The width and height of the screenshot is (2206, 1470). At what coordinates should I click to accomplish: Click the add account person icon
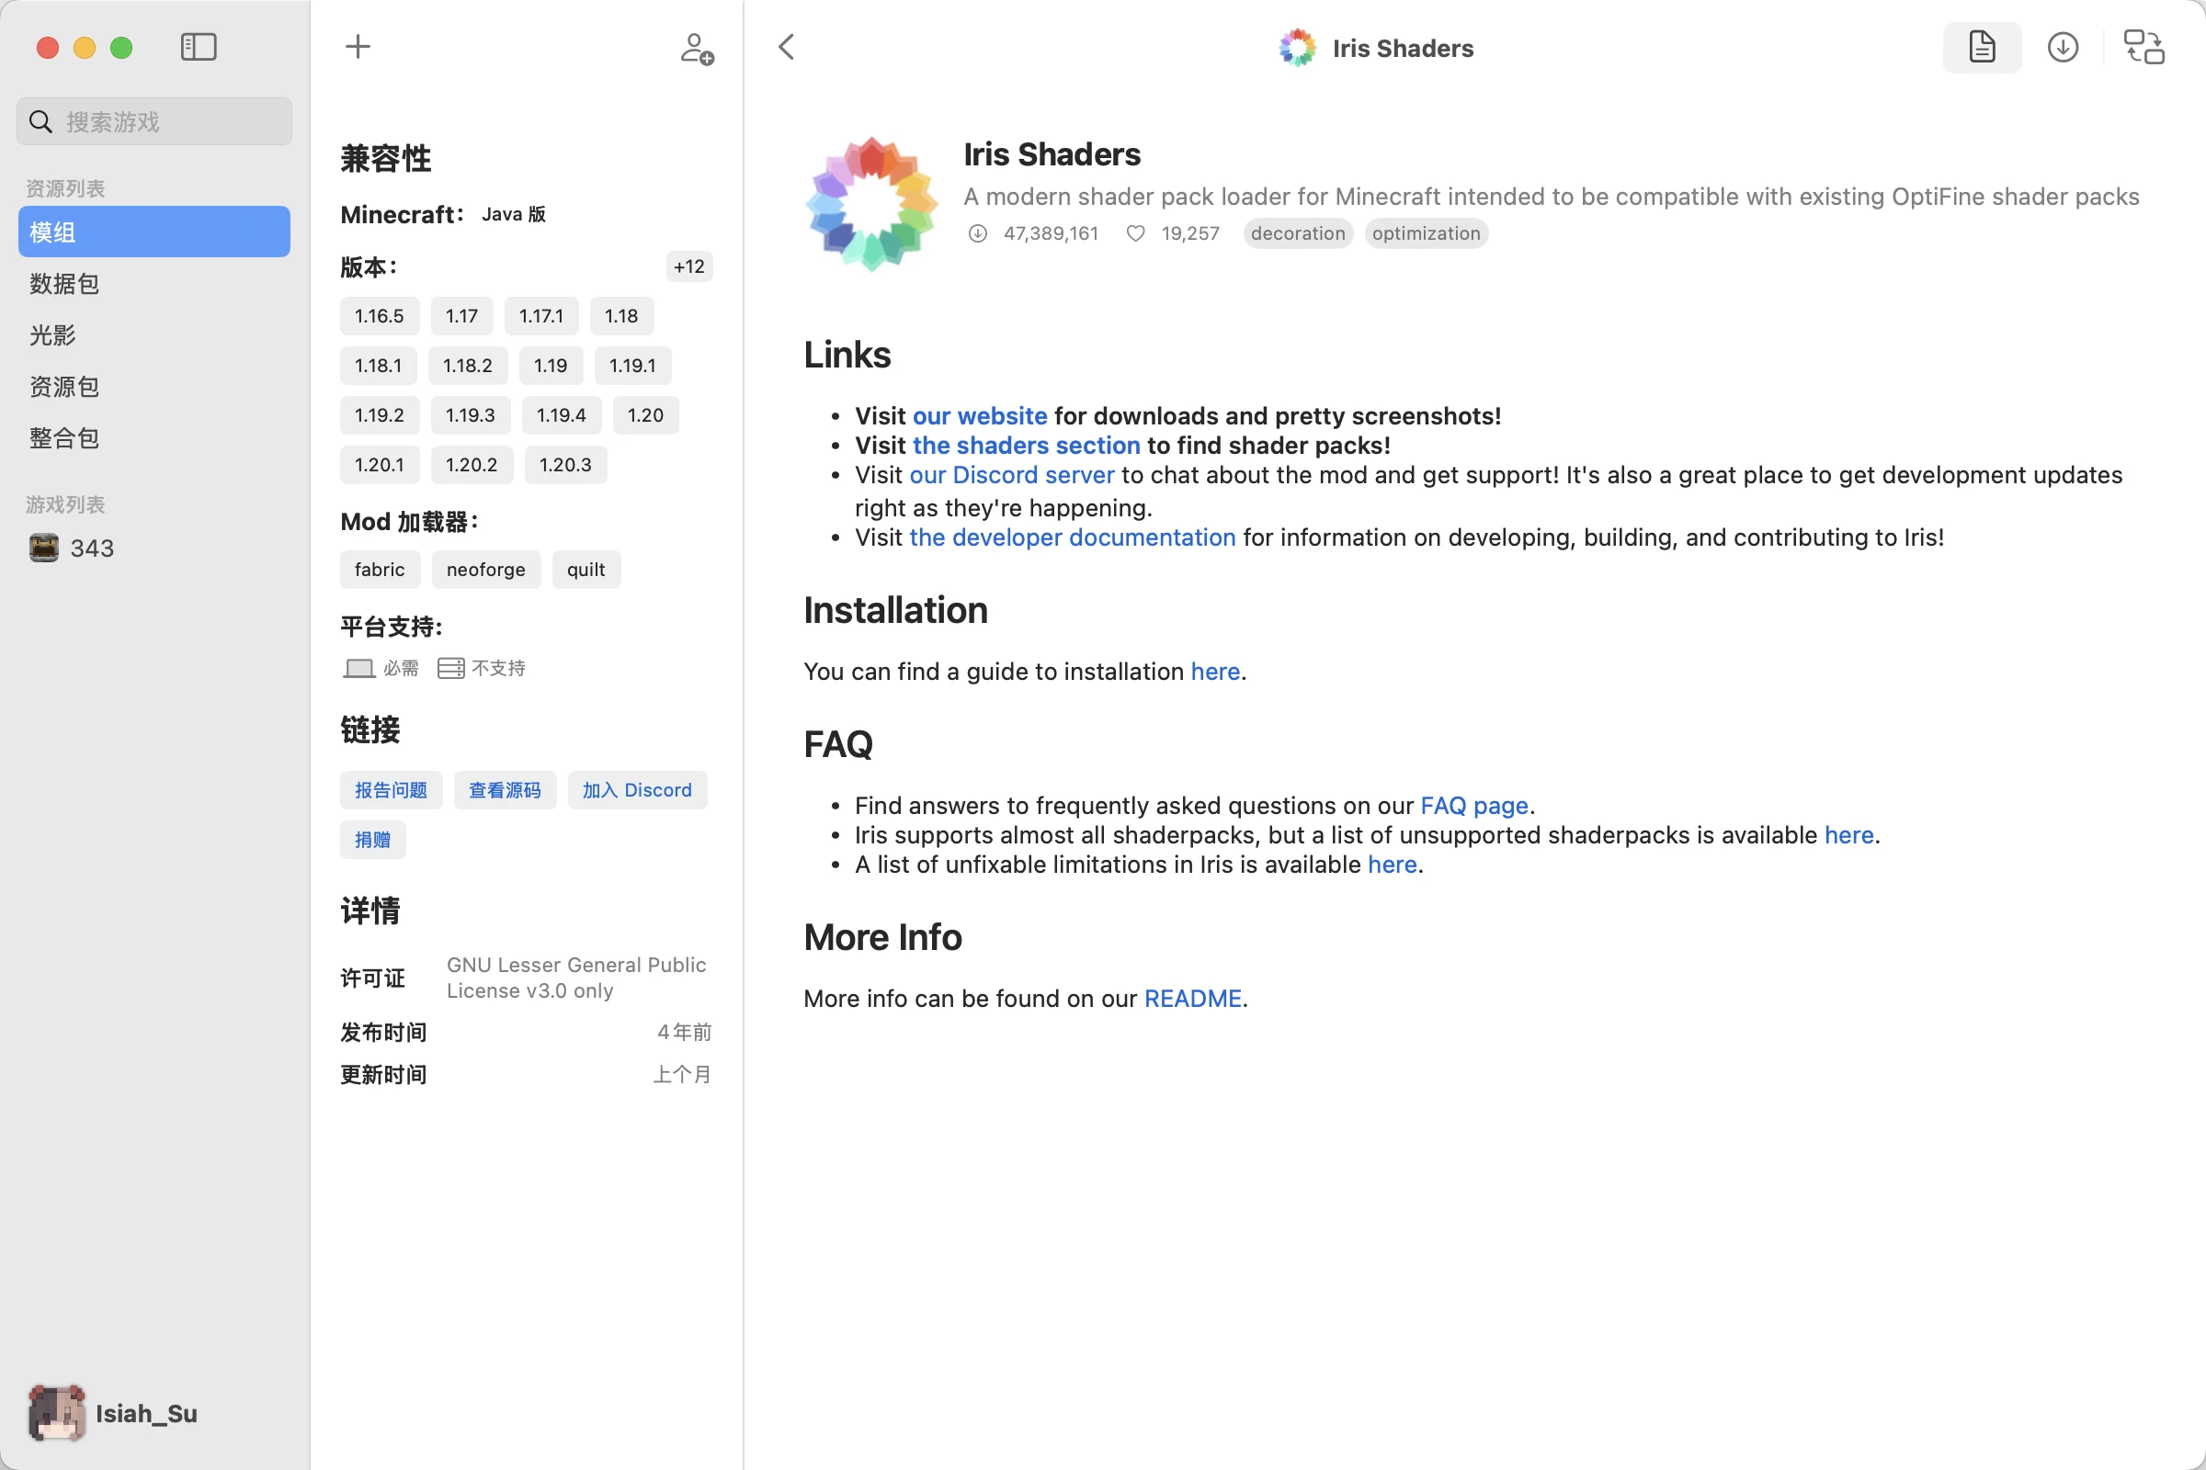point(696,49)
